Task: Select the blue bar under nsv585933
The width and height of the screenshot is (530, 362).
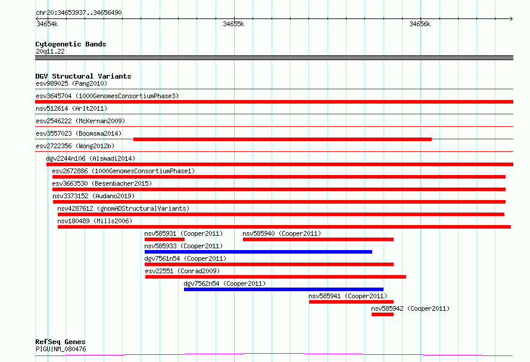Action: coord(258,252)
